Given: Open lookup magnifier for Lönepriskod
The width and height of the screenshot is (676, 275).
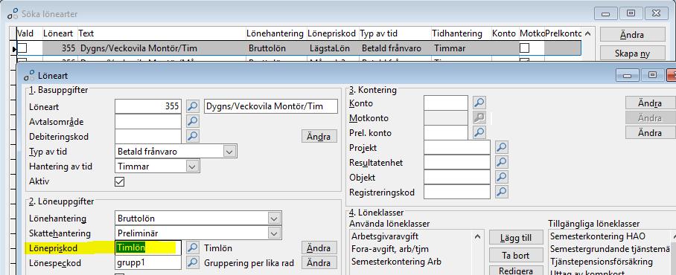Looking at the screenshot, I should [193, 248].
